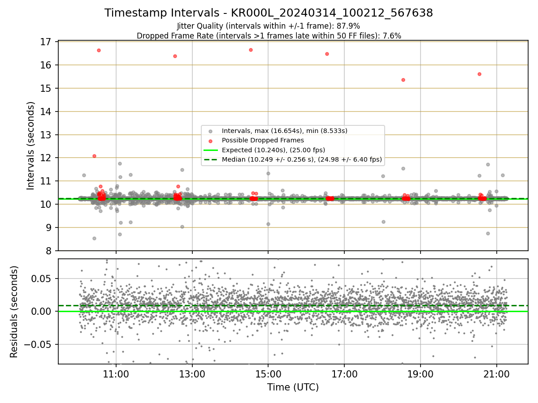This screenshot has width=538, height=403.
Task: Click the red dropped-frame point near 15.6s before 21:00
Action: point(479,74)
